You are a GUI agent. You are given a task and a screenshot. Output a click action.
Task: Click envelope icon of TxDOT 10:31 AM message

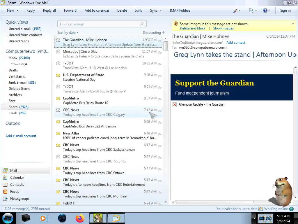coord(58,63)
